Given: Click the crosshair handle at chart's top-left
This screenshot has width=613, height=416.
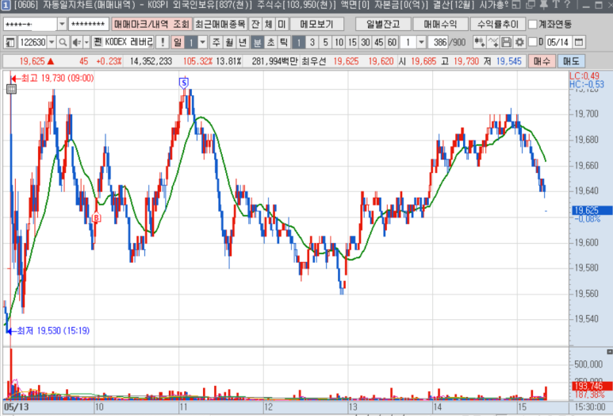Looking at the screenshot, I should pyautogui.click(x=11, y=90).
